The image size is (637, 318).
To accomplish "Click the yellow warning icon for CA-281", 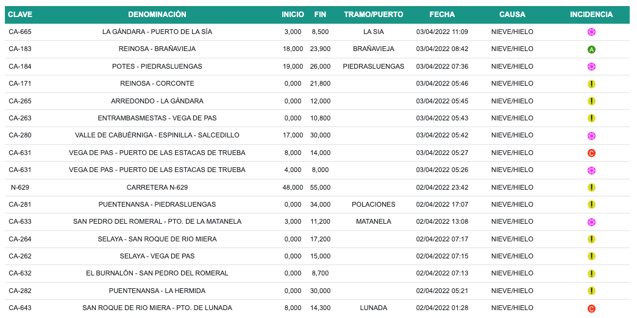I will pos(591,204).
